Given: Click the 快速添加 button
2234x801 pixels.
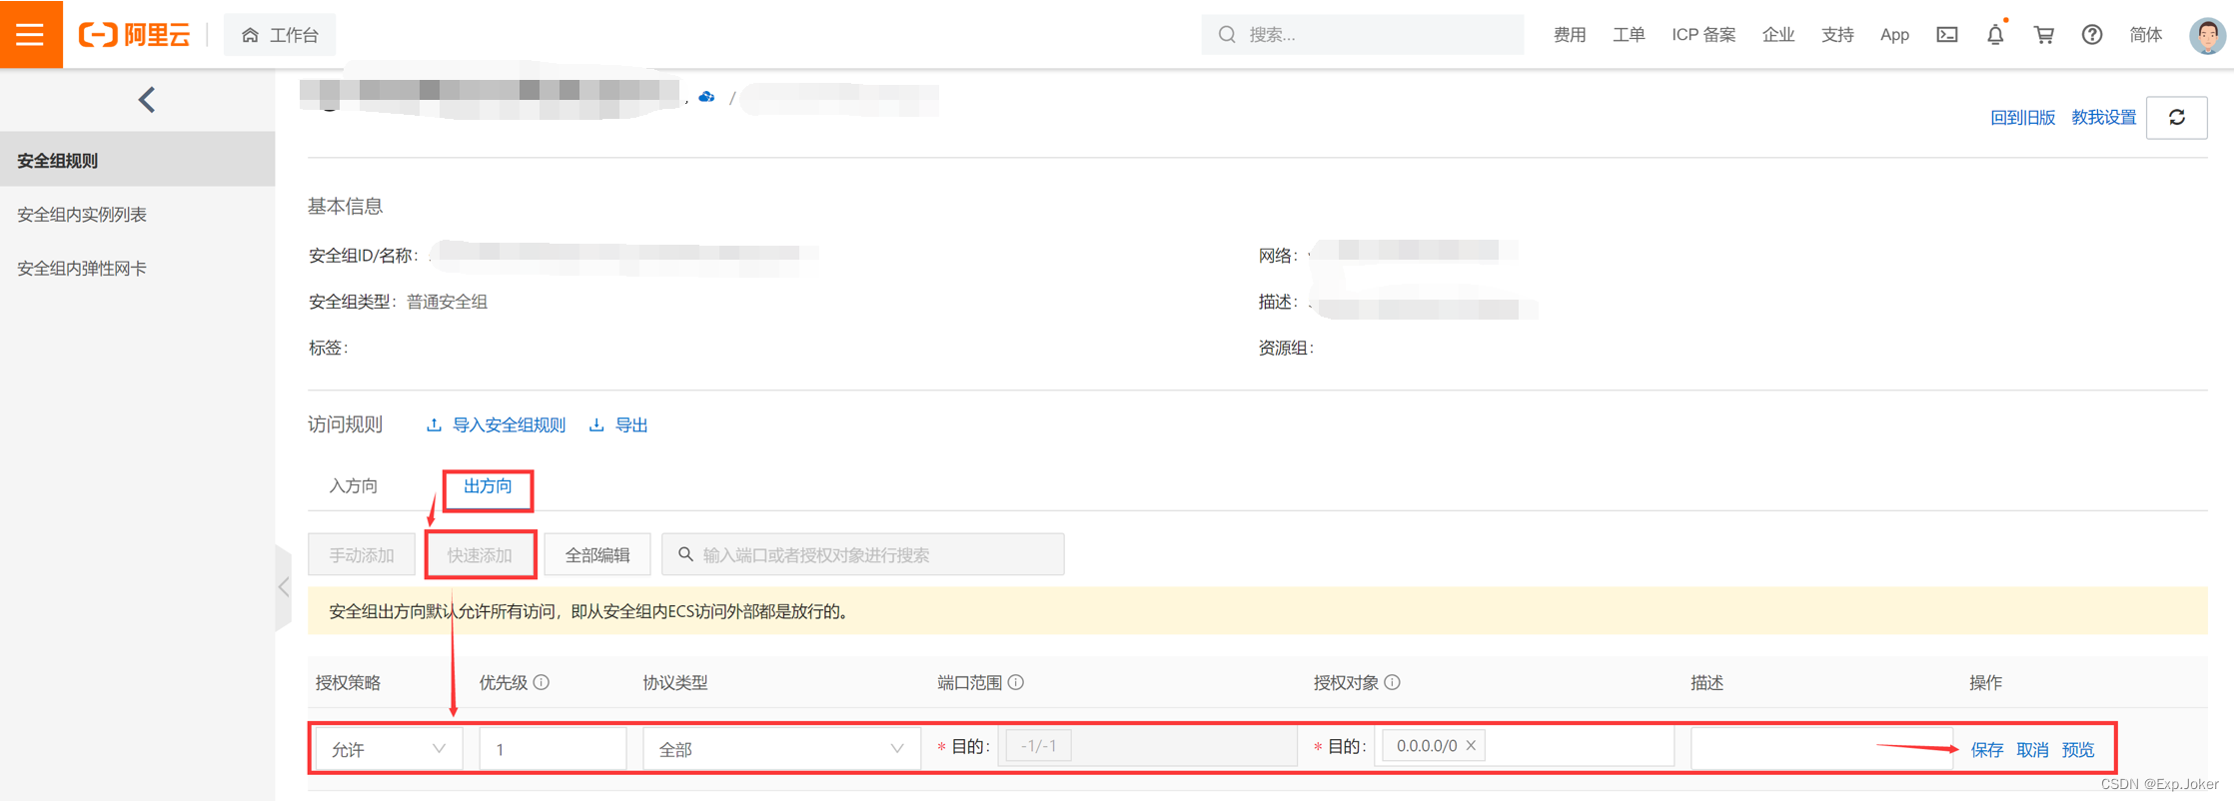Looking at the screenshot, I should point(480,555).
